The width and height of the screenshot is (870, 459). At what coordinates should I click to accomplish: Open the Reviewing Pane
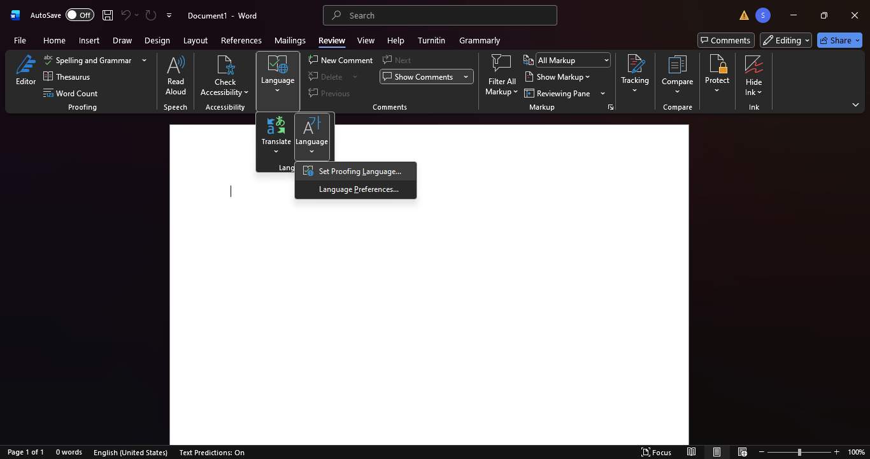pos(558,94)
